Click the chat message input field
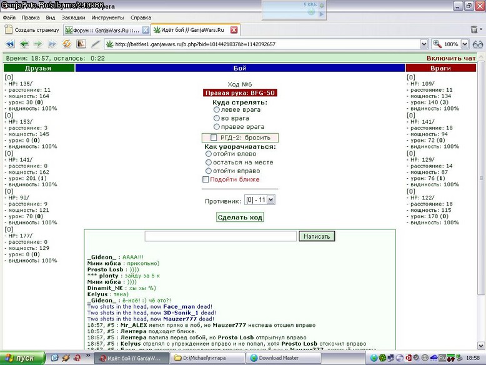This screenshot has width=486, height=365. [221, 236]
